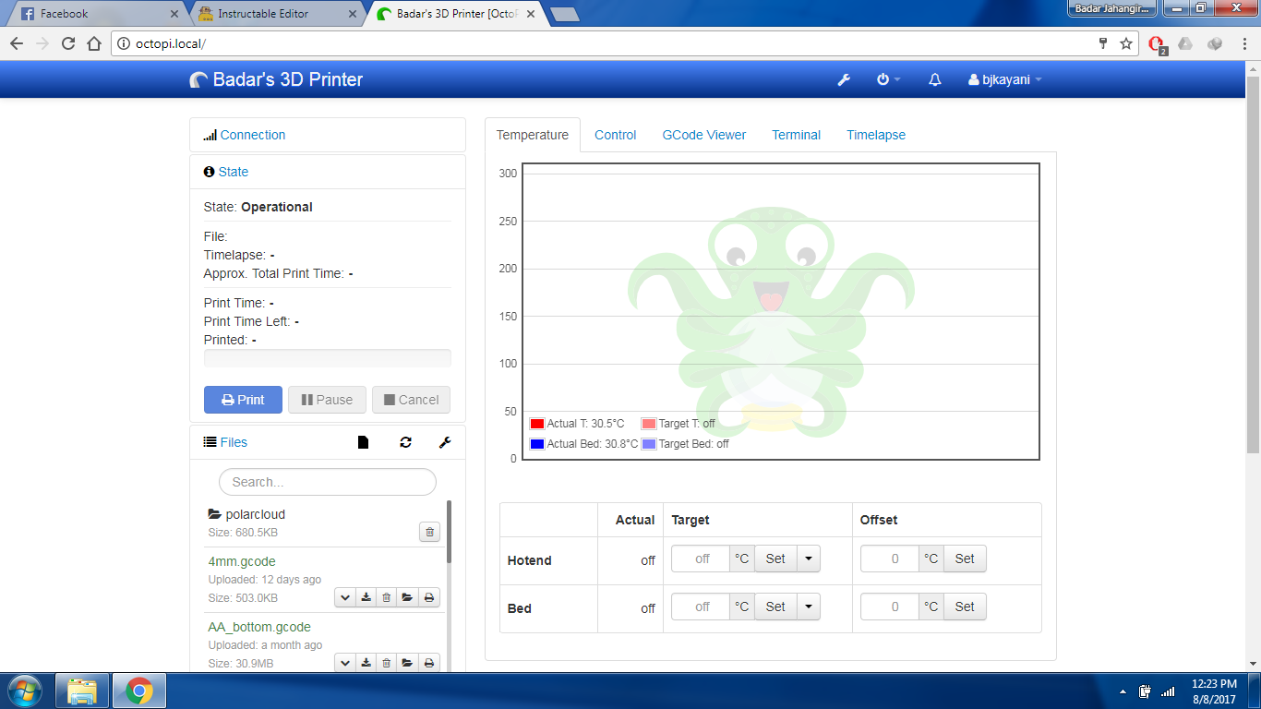Delete the polarcloud folder

pos(429,532)
